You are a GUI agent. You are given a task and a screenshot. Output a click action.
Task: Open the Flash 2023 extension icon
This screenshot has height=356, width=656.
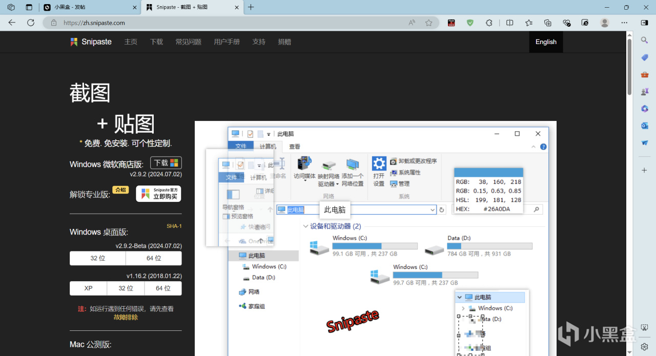pos(452,23)
